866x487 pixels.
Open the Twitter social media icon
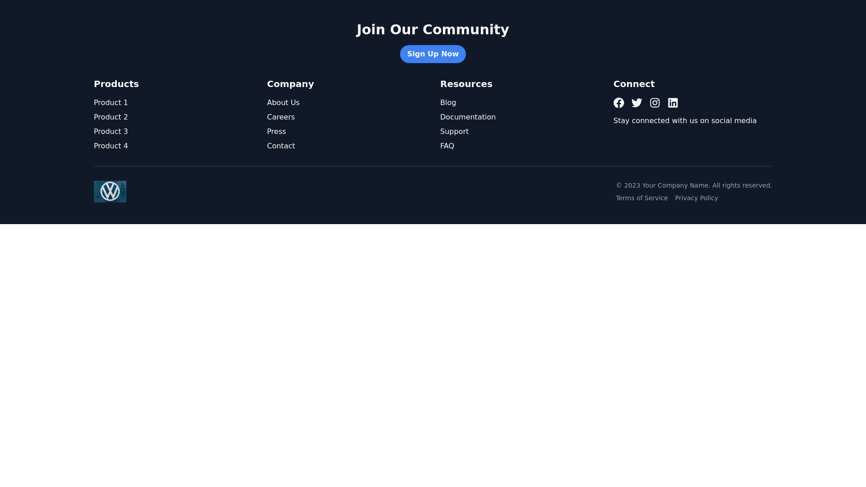pyautogui.click(x=636, y=103)
